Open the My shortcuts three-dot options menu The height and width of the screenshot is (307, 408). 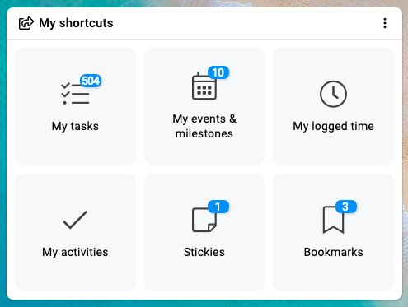tap(385, 23)
